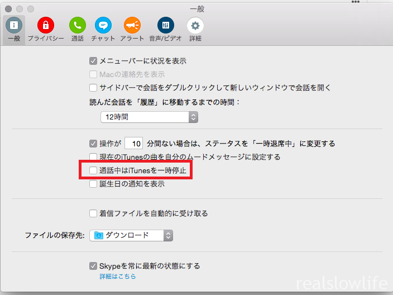Open the 音声/ビデオ mixer icon
The height and width of the screenshot is (295, 393).
pyautogui.click(x=165, y=25)
